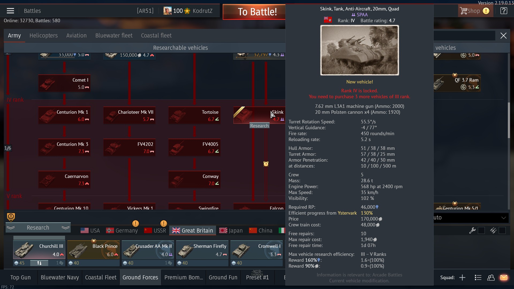Open the hamburger main menu

(10, 11)
